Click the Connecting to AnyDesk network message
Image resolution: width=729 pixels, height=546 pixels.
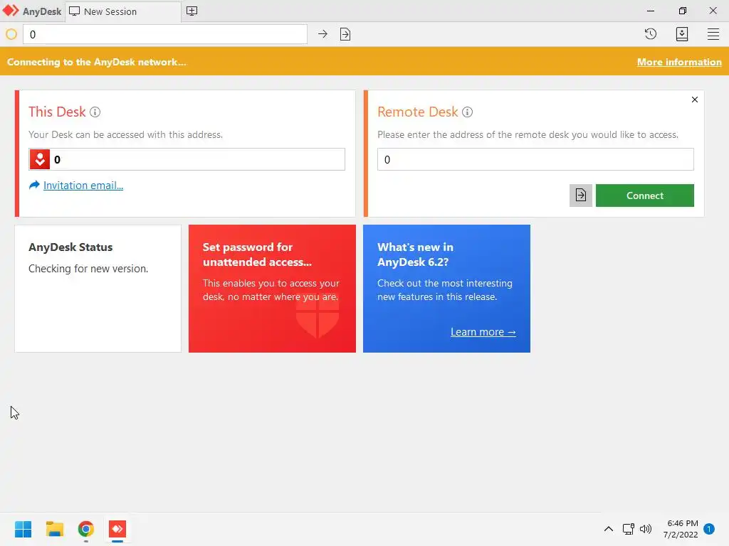coord(97,62)
